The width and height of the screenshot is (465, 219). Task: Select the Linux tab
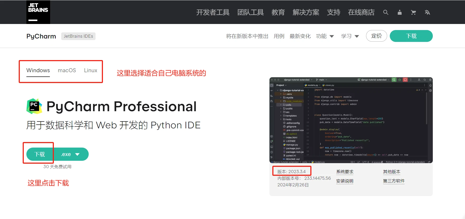coord(91,70)
